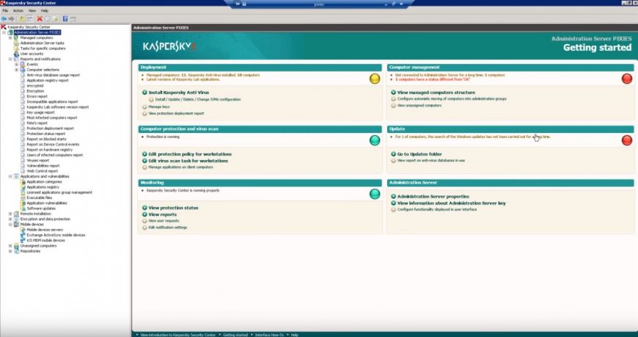Viewport: 638px width, 337px height.
Task: Select Exchange ActiveSync mobile devices
Action: pos(56,235)
